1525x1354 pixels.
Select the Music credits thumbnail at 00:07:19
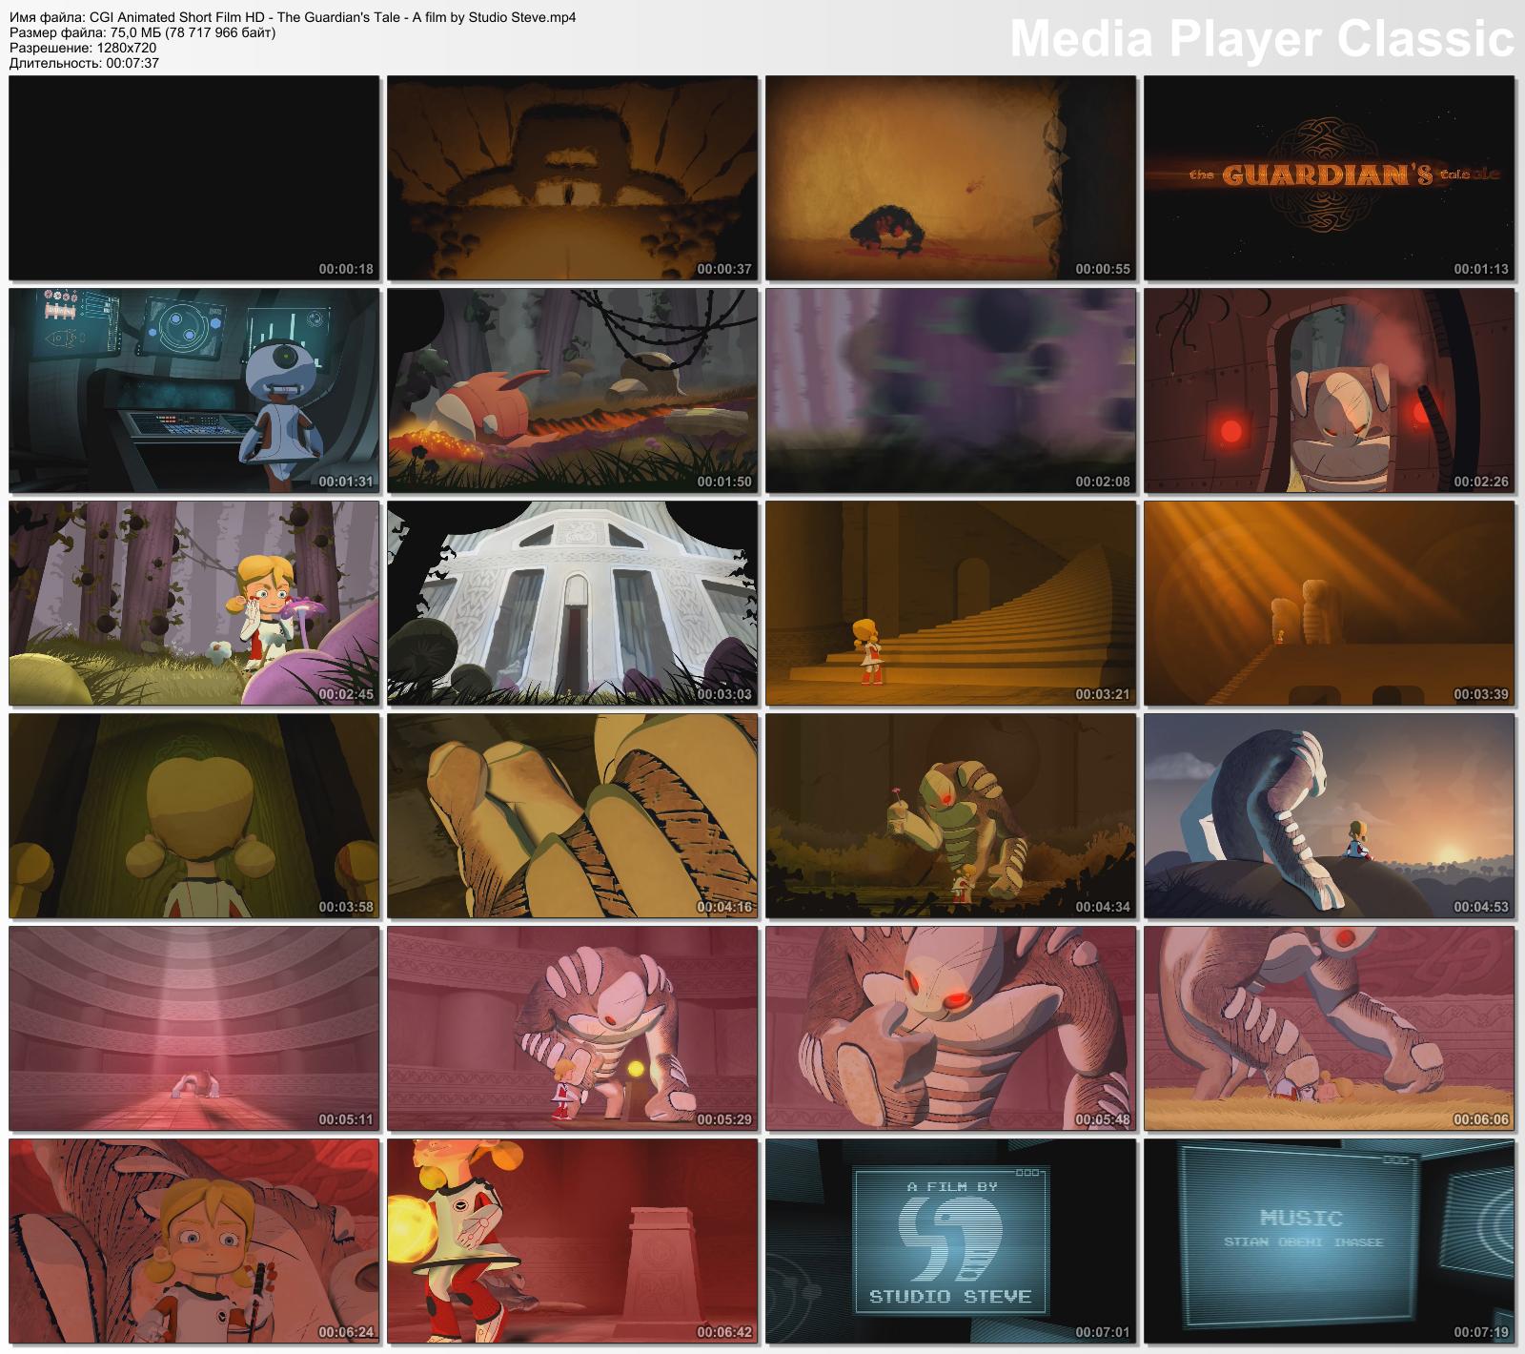pos(1329,1241)
